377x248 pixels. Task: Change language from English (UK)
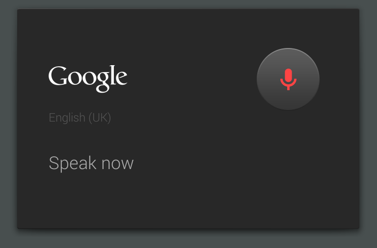click(80, 118)
